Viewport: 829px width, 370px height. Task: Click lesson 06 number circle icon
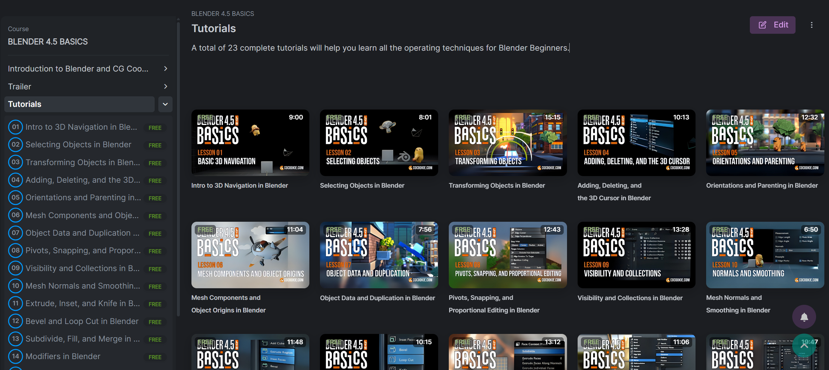16,215
